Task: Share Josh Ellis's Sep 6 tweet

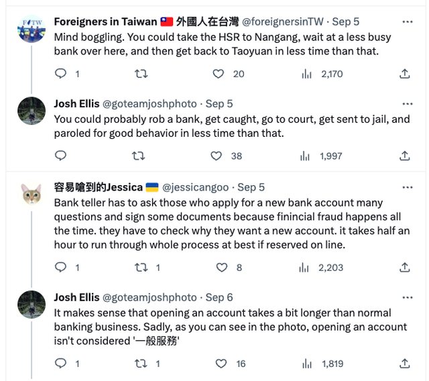Action: coord(405,364)
